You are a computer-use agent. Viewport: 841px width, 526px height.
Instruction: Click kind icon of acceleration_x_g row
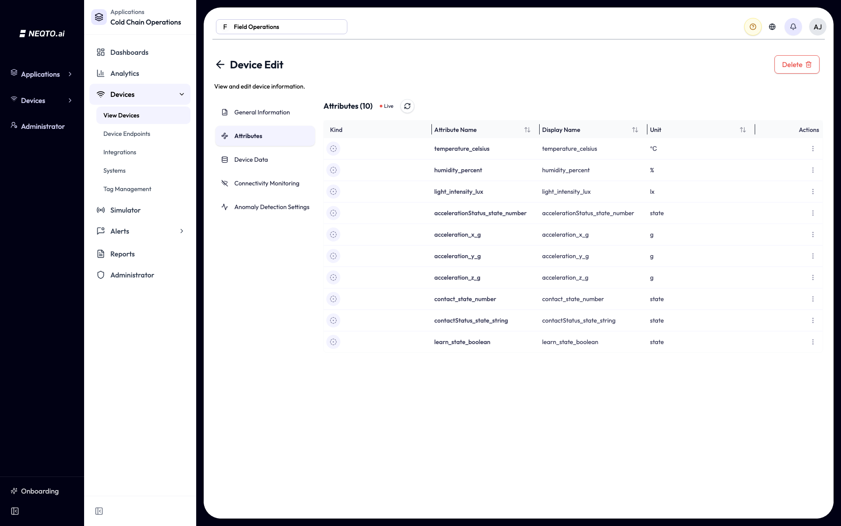pos(333,235)
